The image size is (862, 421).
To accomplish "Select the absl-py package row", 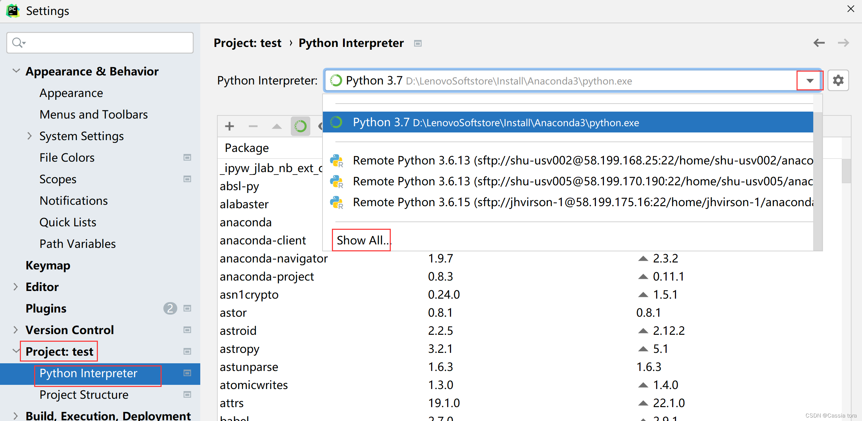I will click(239, 186).
